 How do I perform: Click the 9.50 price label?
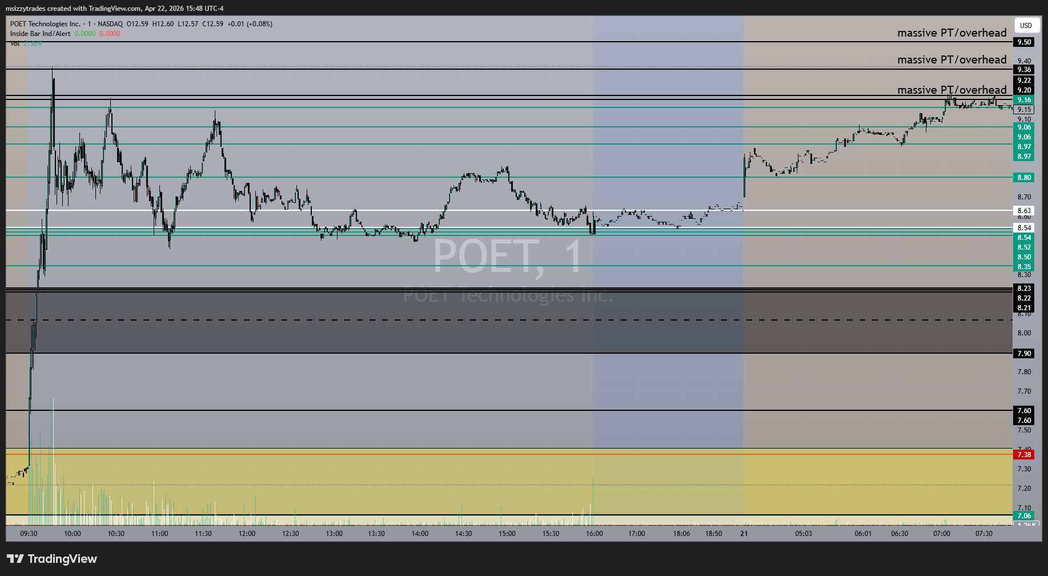click(1025, 42)
